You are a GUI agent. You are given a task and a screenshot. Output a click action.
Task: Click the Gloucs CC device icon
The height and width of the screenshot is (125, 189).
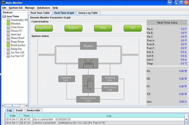click(x=8, y=31)
